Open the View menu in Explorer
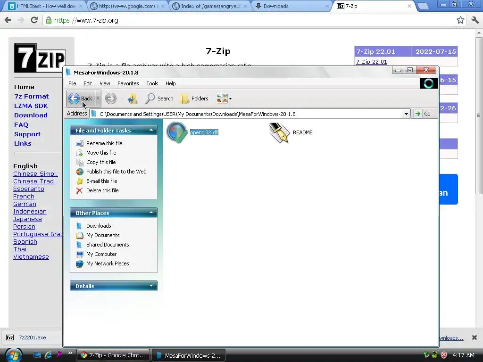 (105, 83)
